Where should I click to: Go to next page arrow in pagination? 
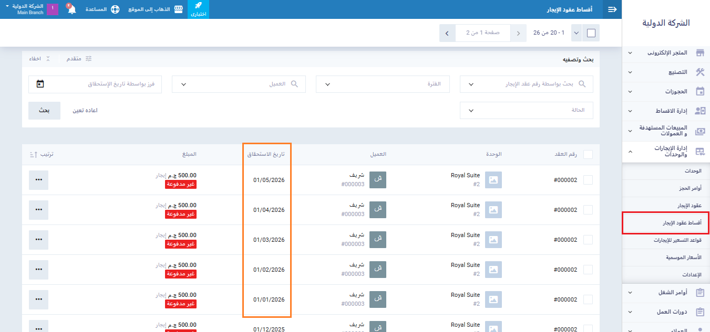447,33
